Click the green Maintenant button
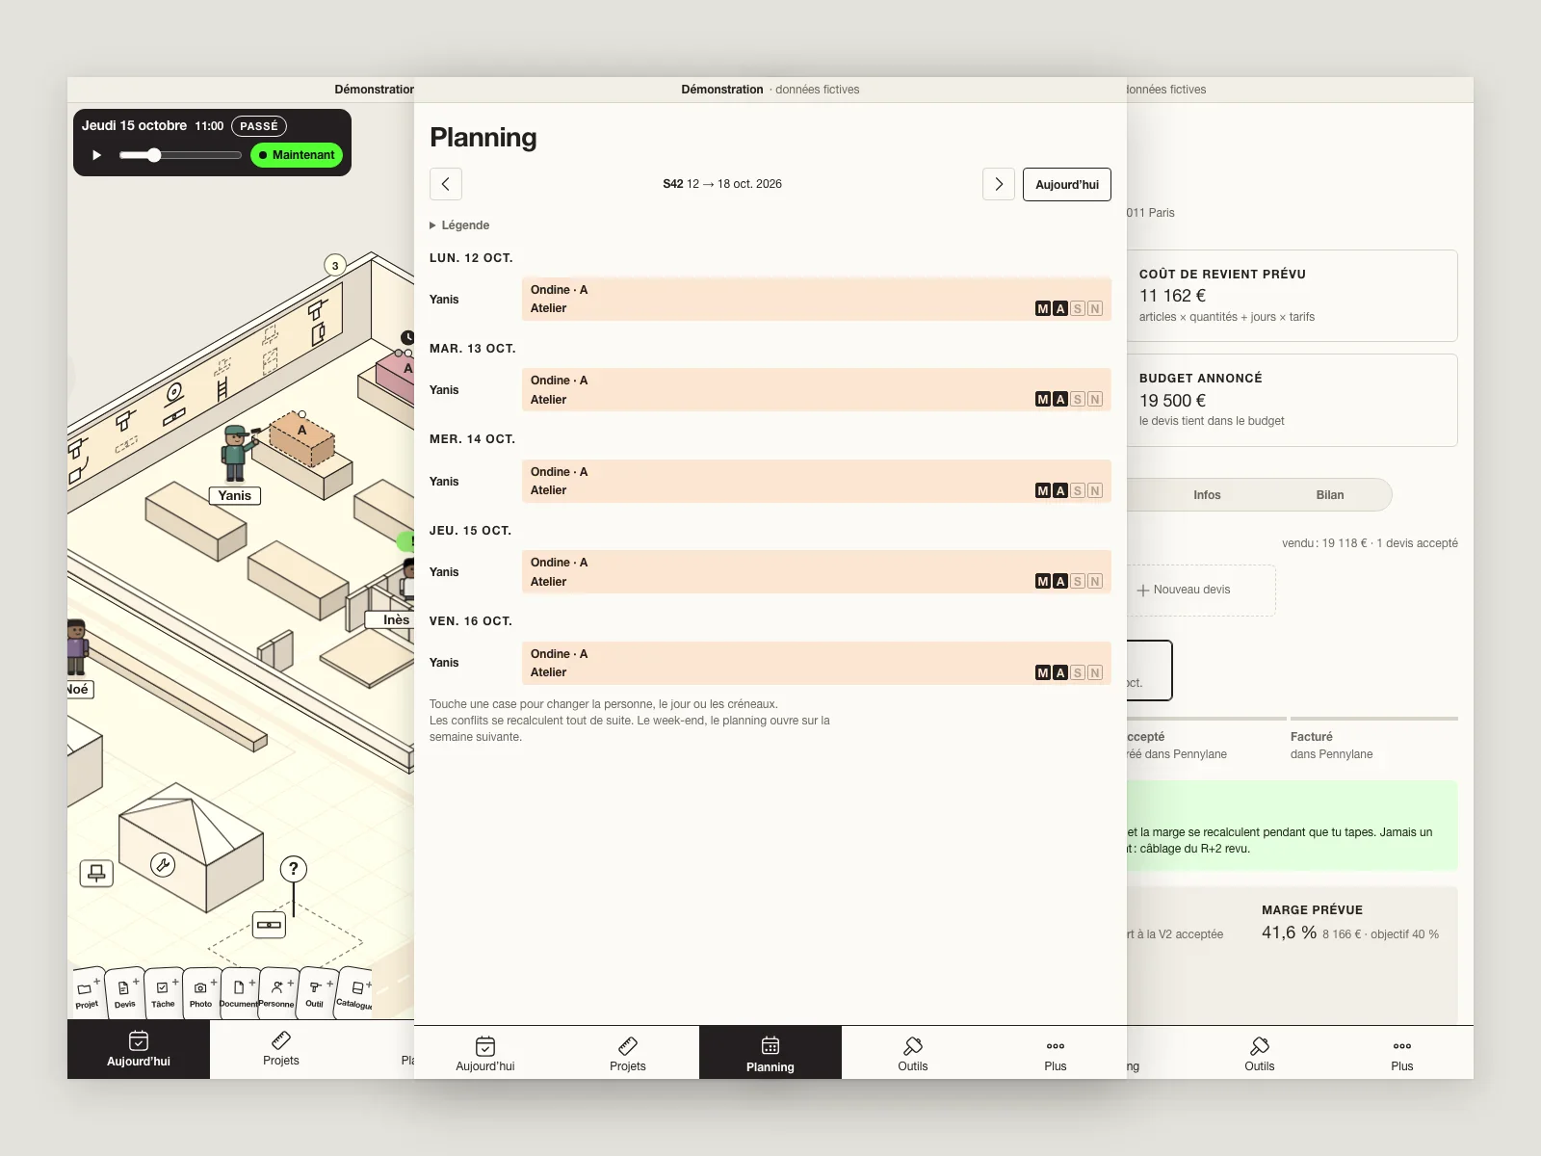This screenshot has width=1541, height=1156. (297, 155)
